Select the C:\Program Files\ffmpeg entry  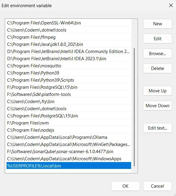pos(69,37)
